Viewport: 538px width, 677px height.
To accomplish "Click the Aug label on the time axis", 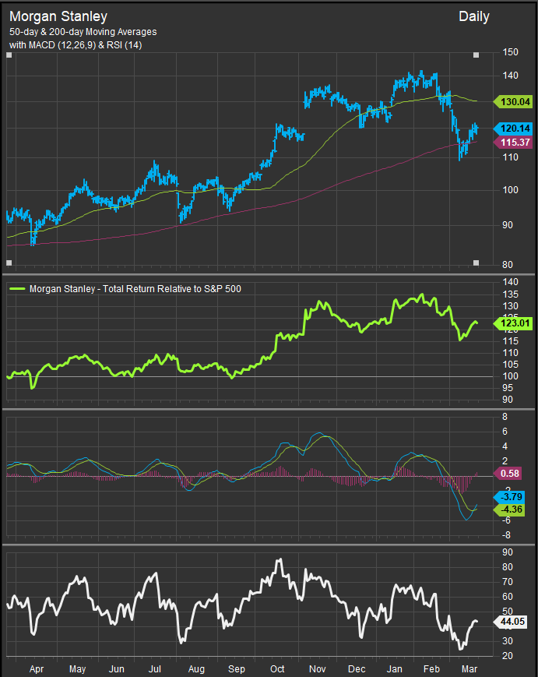I will point(196,668).
